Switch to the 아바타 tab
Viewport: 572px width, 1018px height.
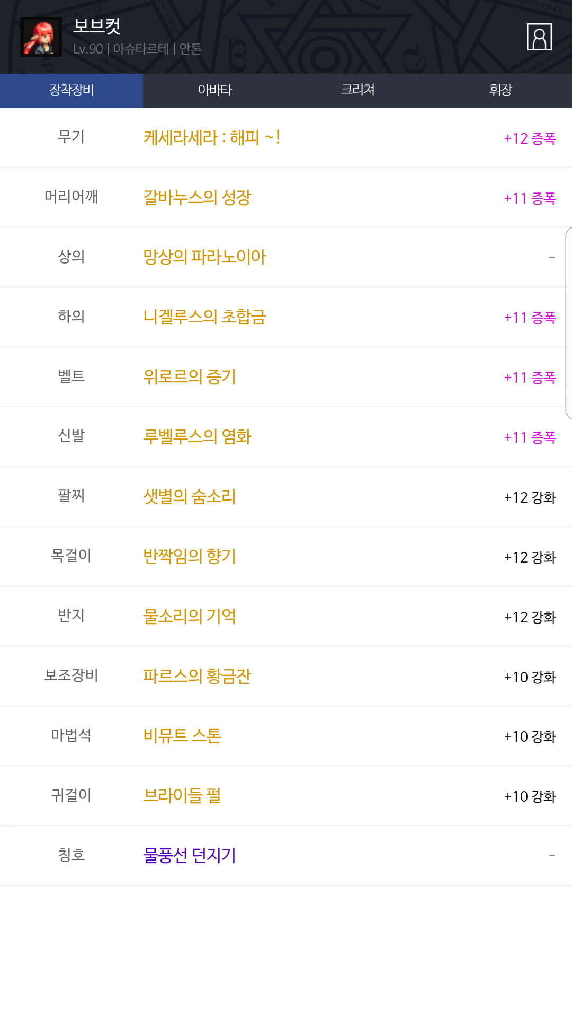point(215,90)
